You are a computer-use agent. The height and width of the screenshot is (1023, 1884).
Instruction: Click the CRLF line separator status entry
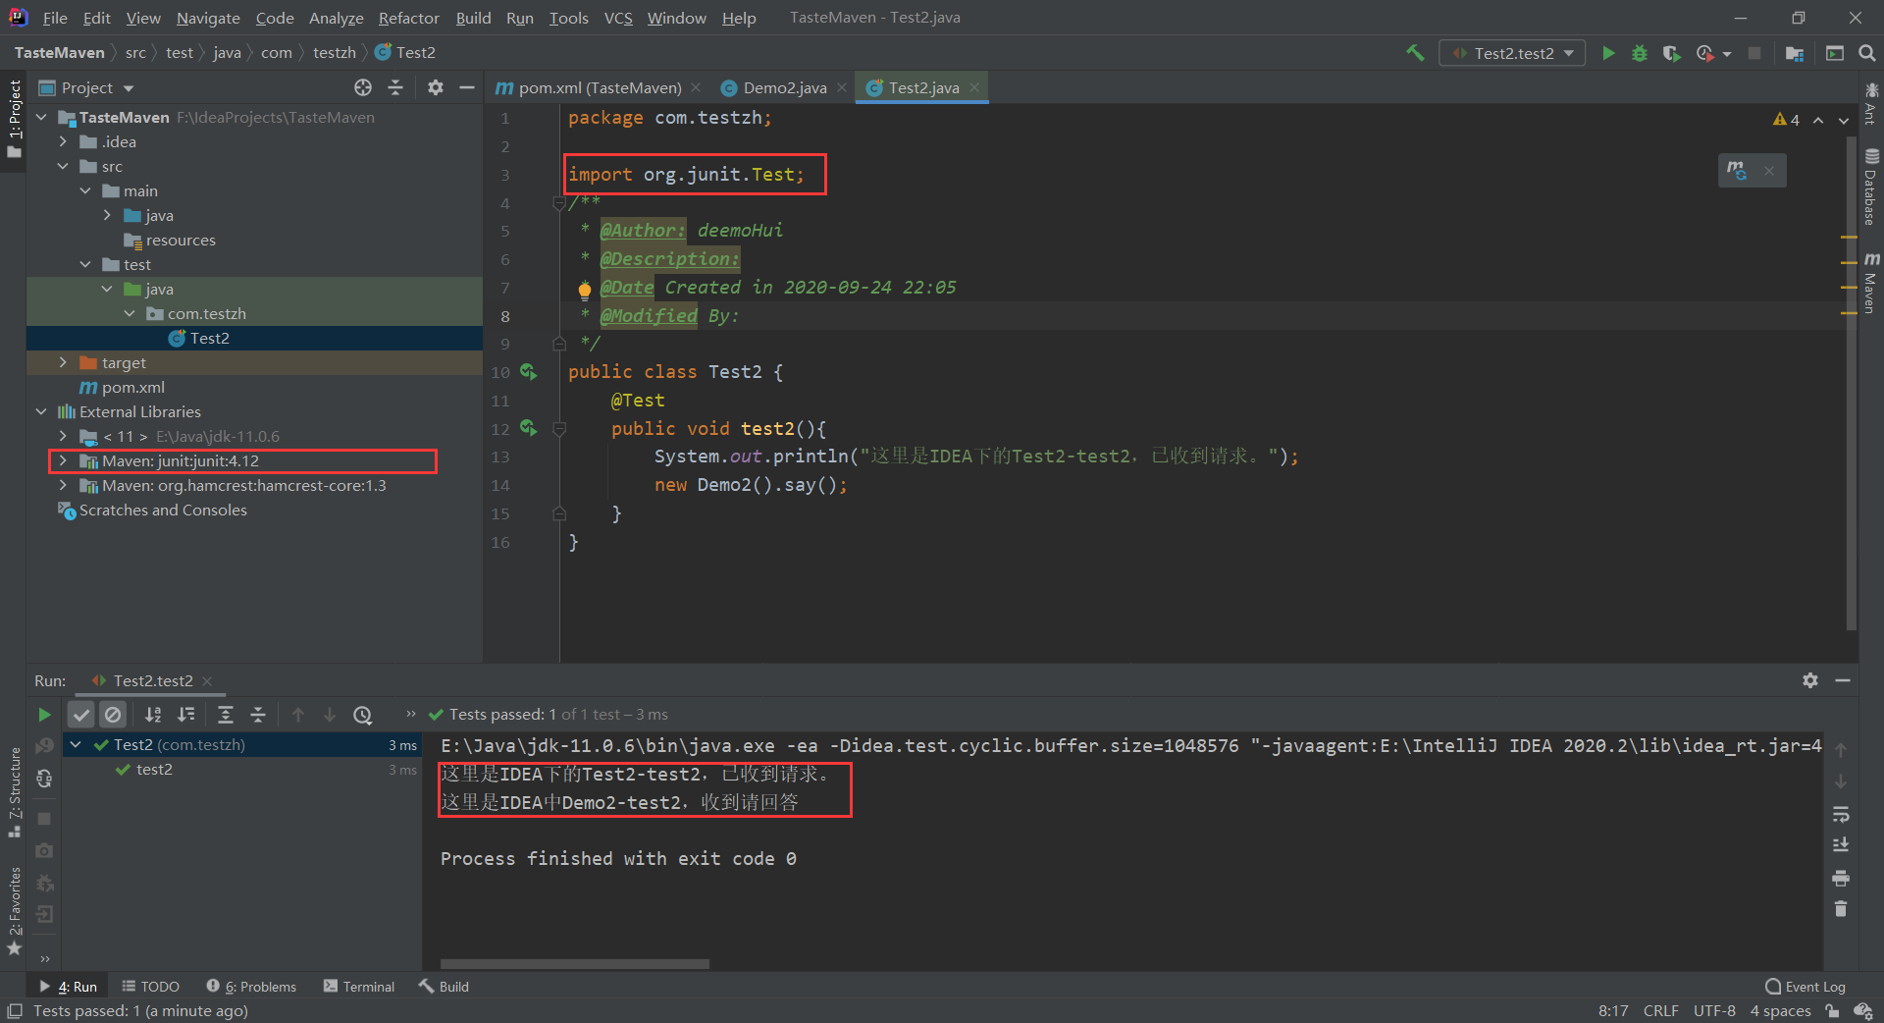pos(1661,1011)
